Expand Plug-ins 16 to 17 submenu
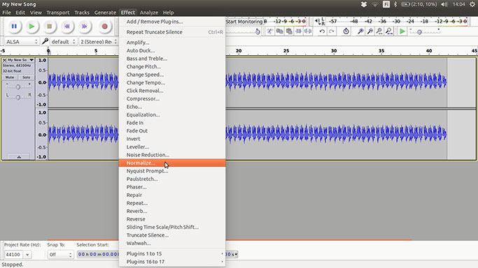Screen dimensions: 478x268 point(172,262)
